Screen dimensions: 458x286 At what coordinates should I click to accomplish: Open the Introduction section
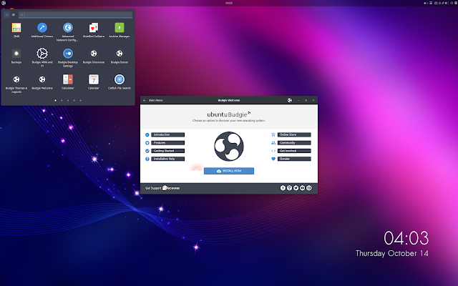[x=167, y=135]
